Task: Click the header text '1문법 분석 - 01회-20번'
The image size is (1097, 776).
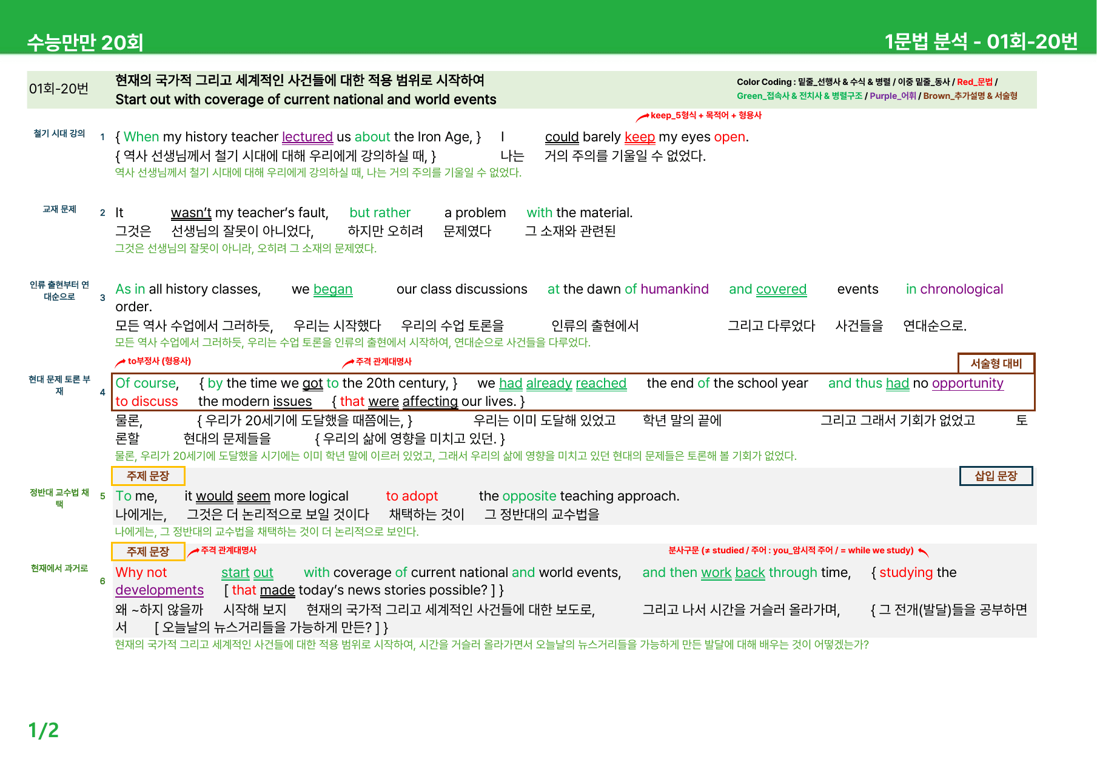Action: [x=981, y=41]
